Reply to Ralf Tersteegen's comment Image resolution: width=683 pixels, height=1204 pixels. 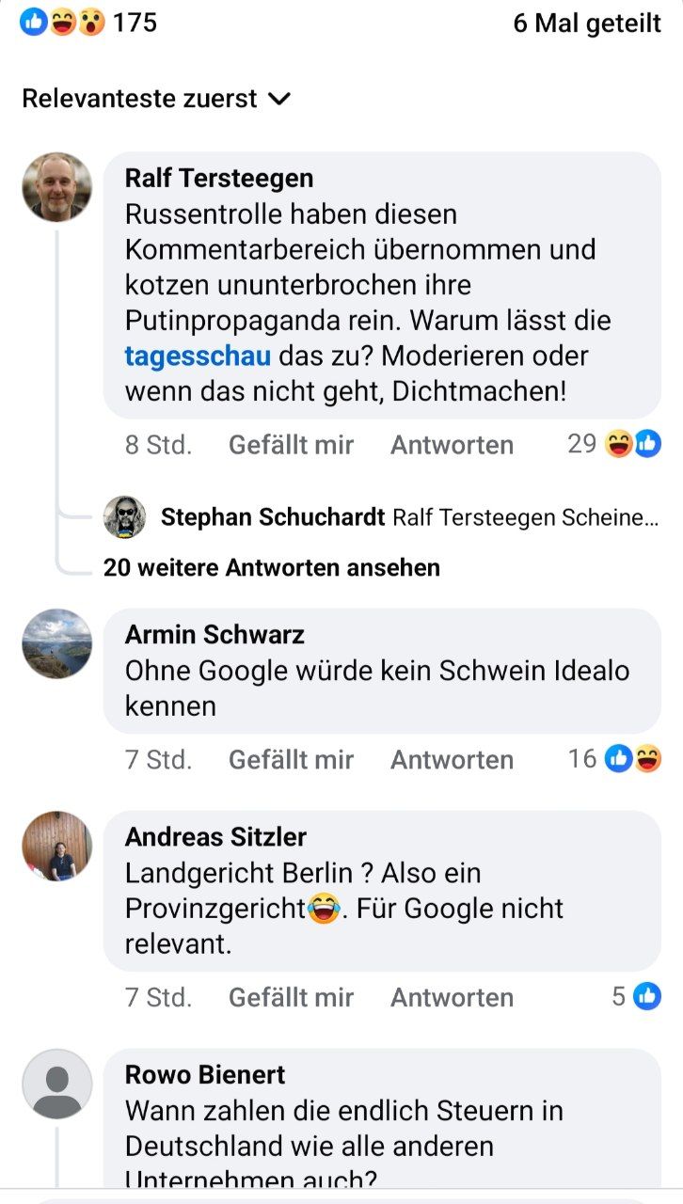(452, 445)
